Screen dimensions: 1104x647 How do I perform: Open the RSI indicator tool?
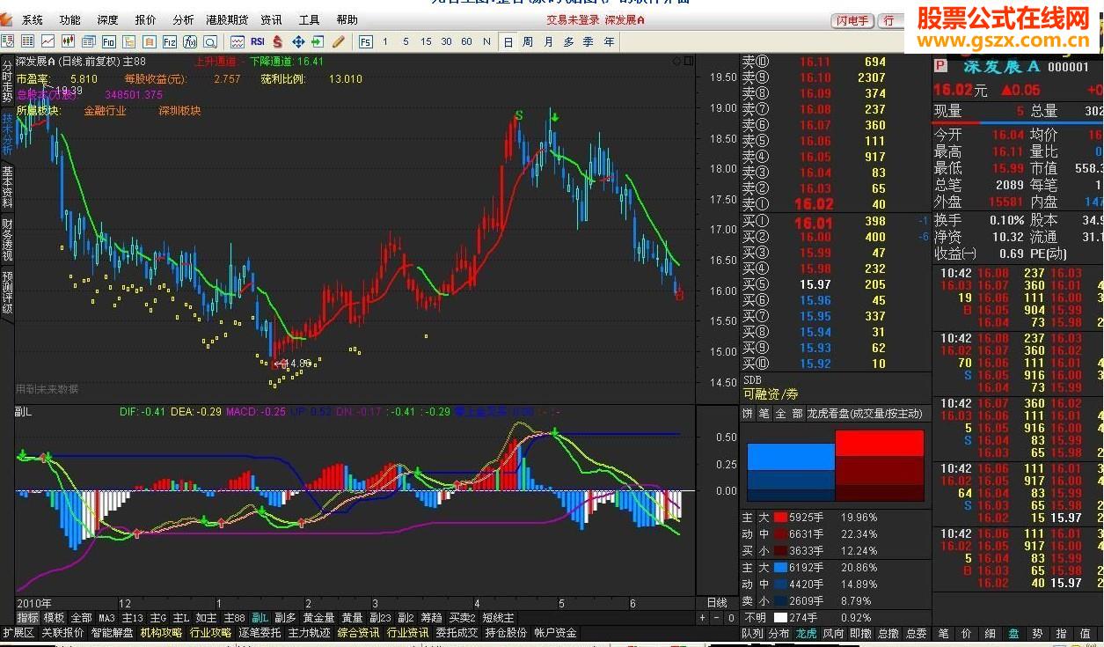pos(258,41)
